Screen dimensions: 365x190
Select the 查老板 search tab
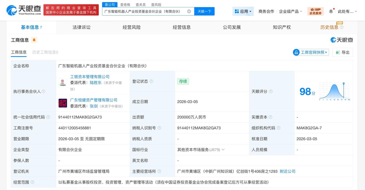(125, 5)
